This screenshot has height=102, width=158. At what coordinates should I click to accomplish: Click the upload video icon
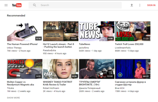tap(132, 5)
